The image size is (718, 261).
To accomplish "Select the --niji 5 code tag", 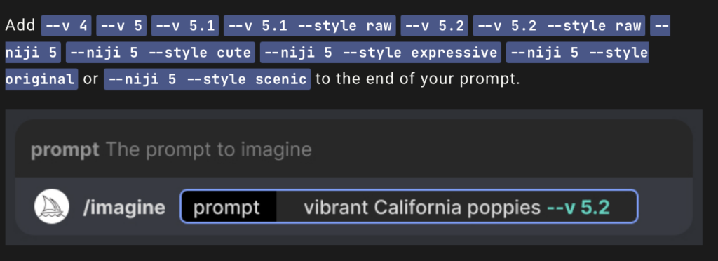I will 33,52.
